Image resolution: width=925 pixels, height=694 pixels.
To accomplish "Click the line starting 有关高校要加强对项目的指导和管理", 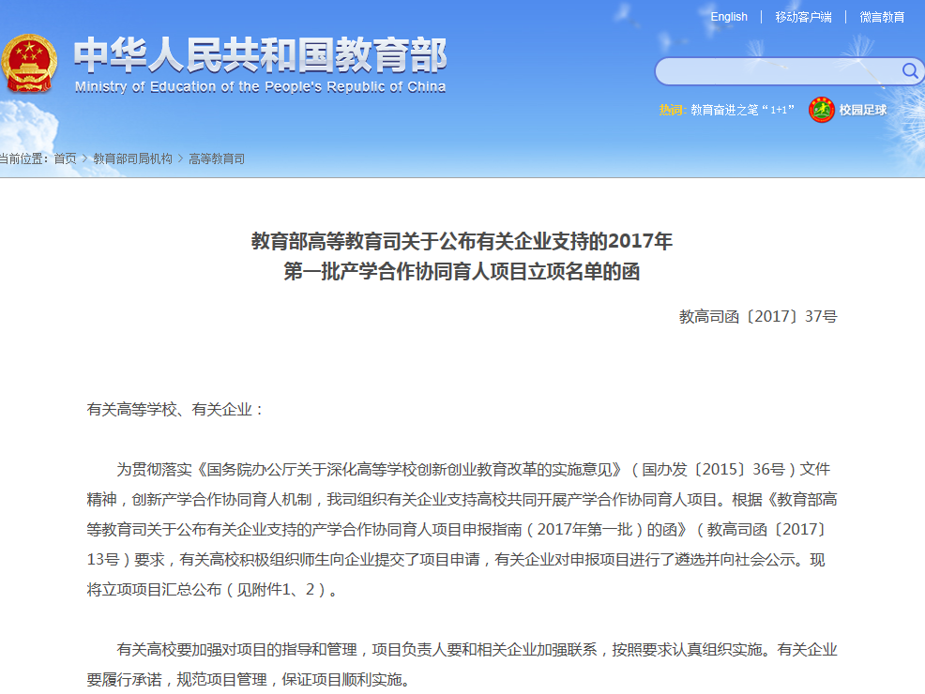I will [477, 650].
